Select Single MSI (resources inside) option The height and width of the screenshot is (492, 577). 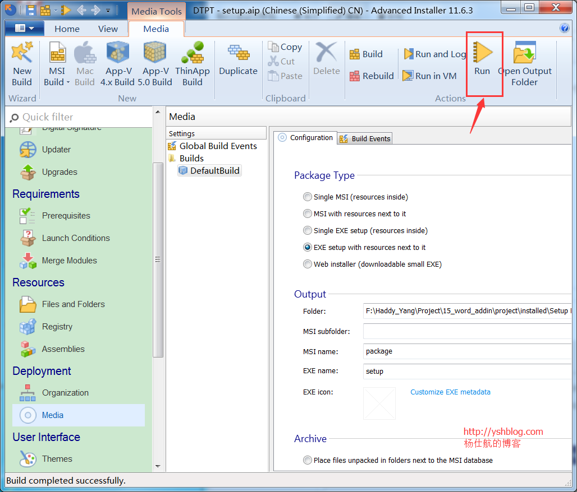click(x=355, y=197)
